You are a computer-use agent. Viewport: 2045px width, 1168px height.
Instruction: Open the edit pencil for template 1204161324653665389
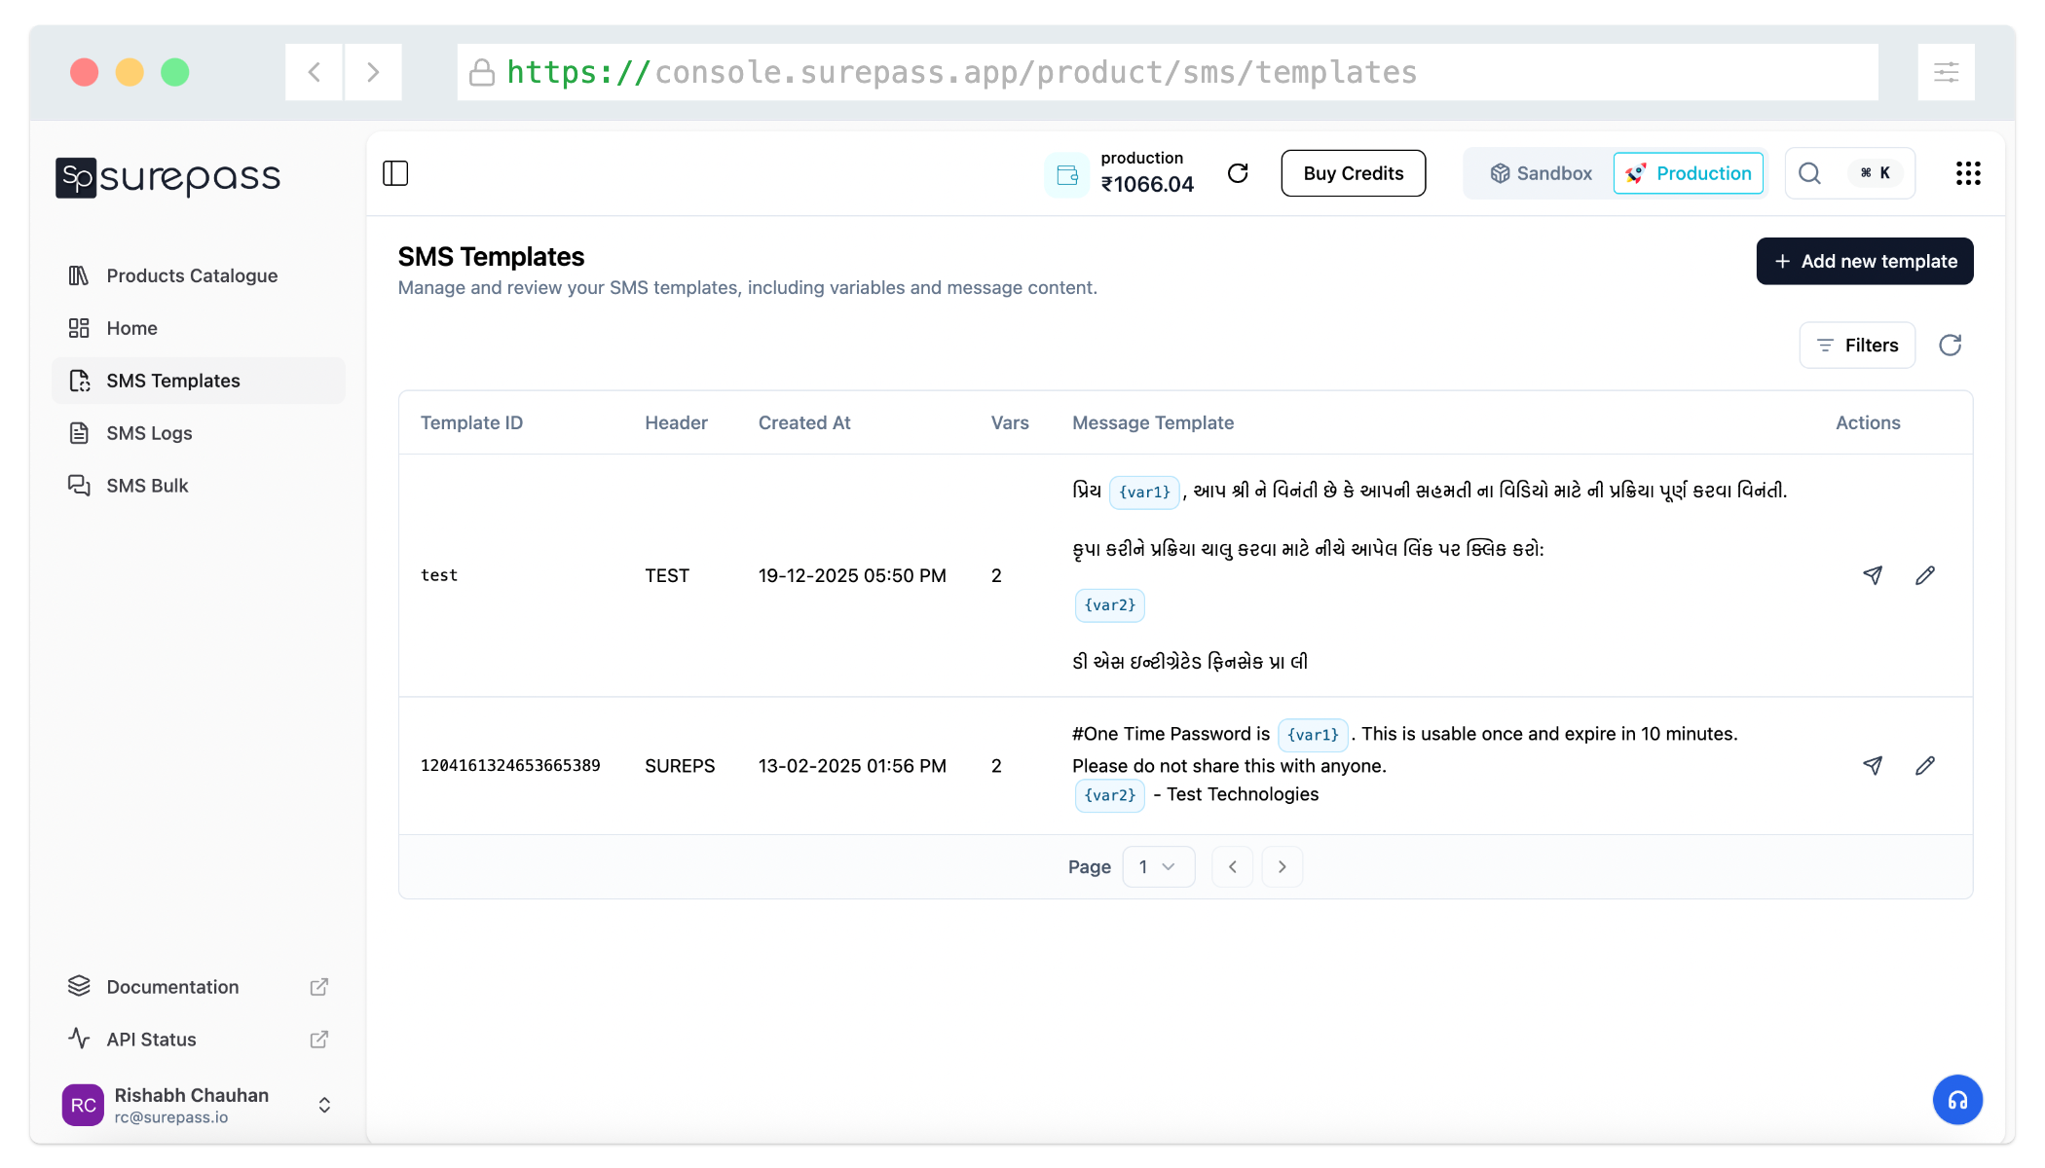click(1925, 766)
